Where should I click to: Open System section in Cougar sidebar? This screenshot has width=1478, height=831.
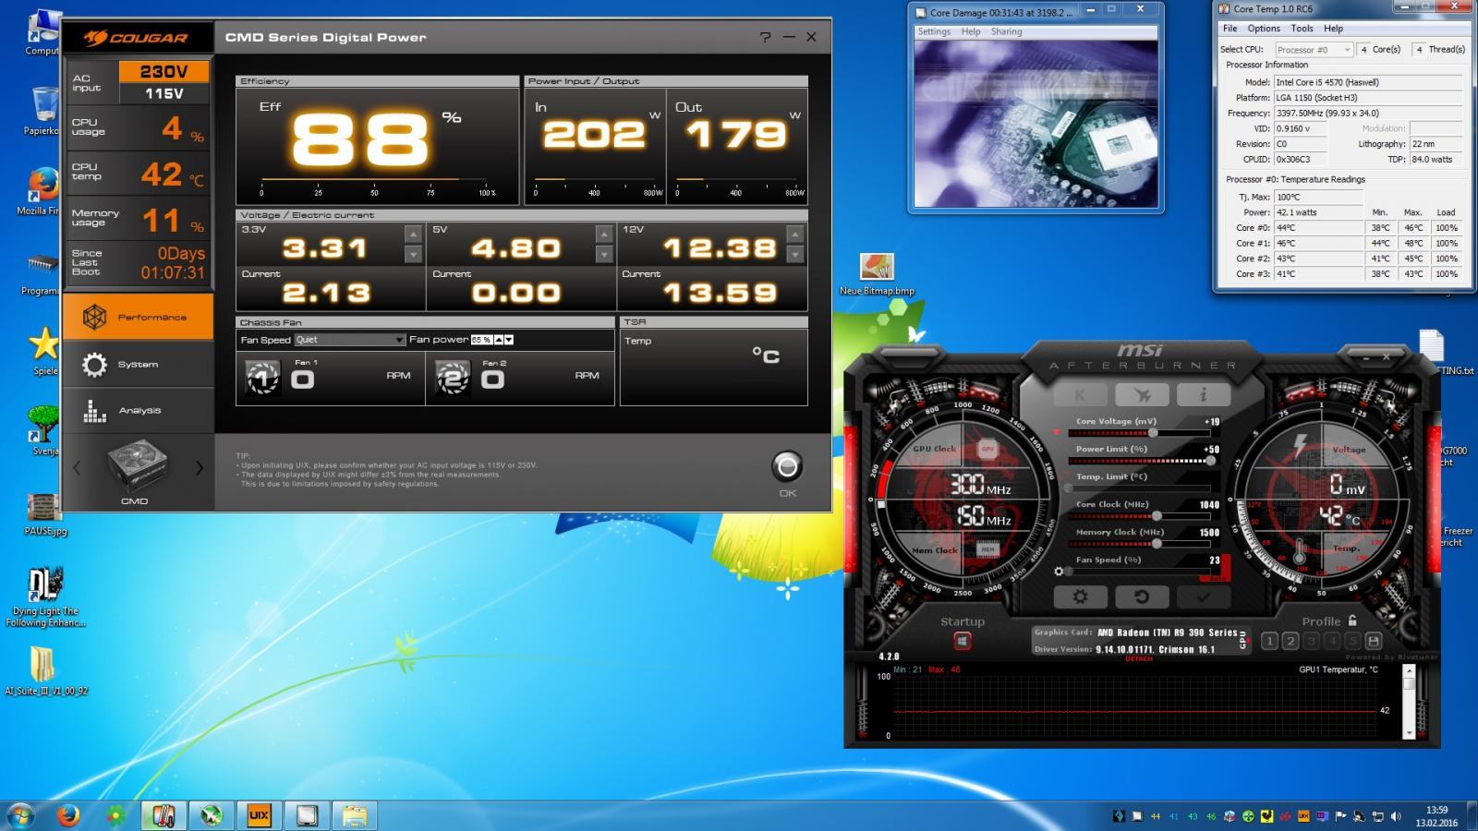coord(139,365)
